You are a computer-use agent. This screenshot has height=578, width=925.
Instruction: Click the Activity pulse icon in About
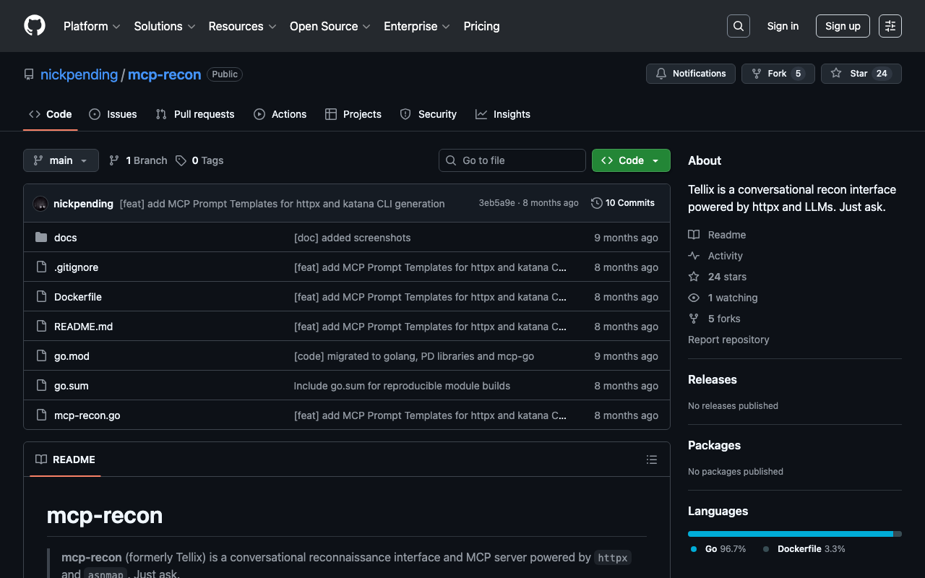[x=694, y=256]
